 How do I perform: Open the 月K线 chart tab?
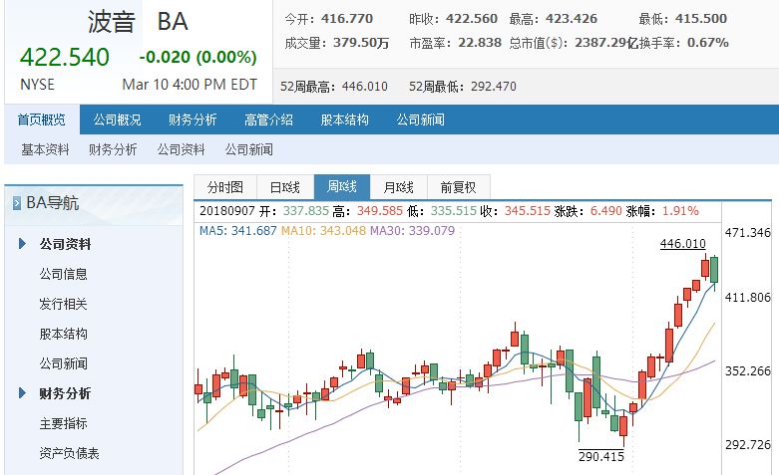click(x=398, y=187)
